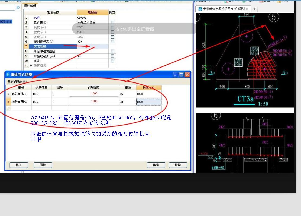Screen dimensions: 301x216
Task: Click the search magnifier icon in left panel
Action: (18, 8)
